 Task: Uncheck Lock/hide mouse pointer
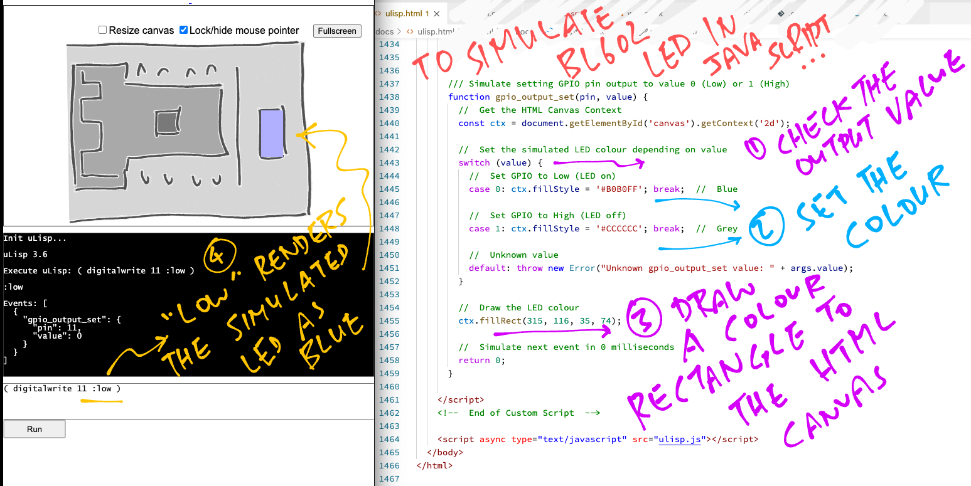tap(184, 30)
